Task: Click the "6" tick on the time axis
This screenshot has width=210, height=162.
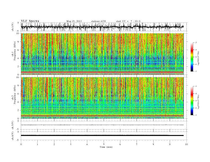Action: (120, 144)
